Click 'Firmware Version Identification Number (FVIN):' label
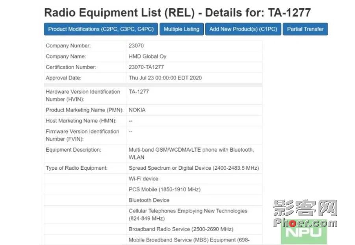This screenshot has width=355, height=245. 82,135
